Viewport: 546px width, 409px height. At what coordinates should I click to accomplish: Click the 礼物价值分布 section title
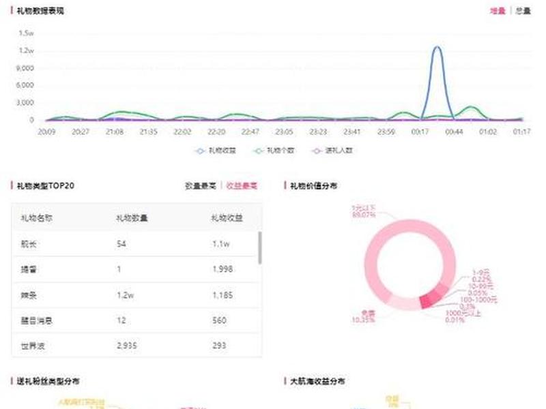click(x=313, y=186)
